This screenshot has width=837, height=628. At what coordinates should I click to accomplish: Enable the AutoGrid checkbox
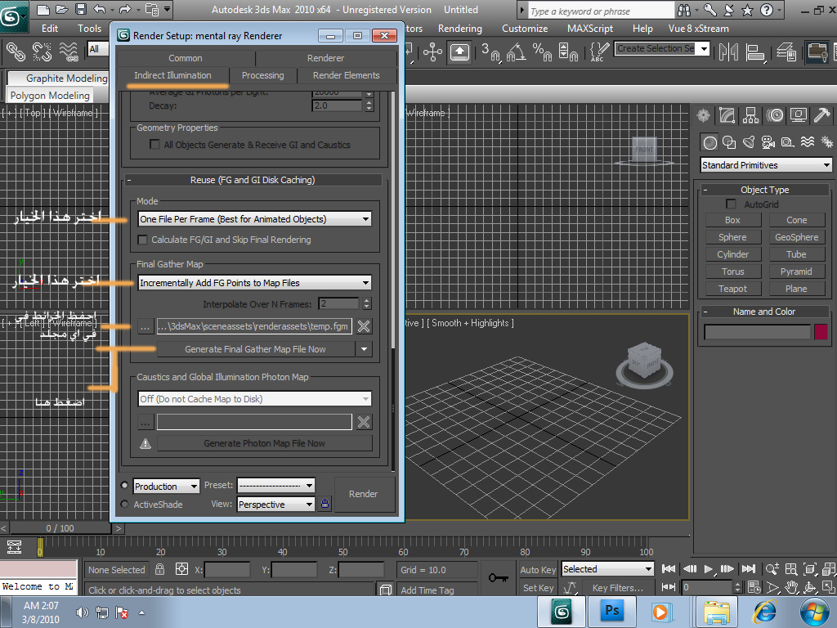731,204
